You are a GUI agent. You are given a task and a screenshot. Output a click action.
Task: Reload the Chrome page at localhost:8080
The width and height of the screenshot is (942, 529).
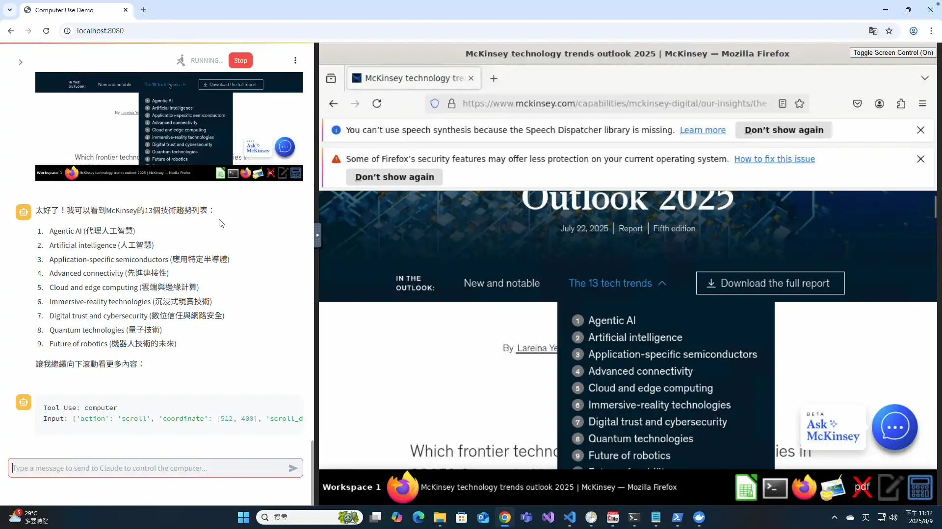coord(46,30)
